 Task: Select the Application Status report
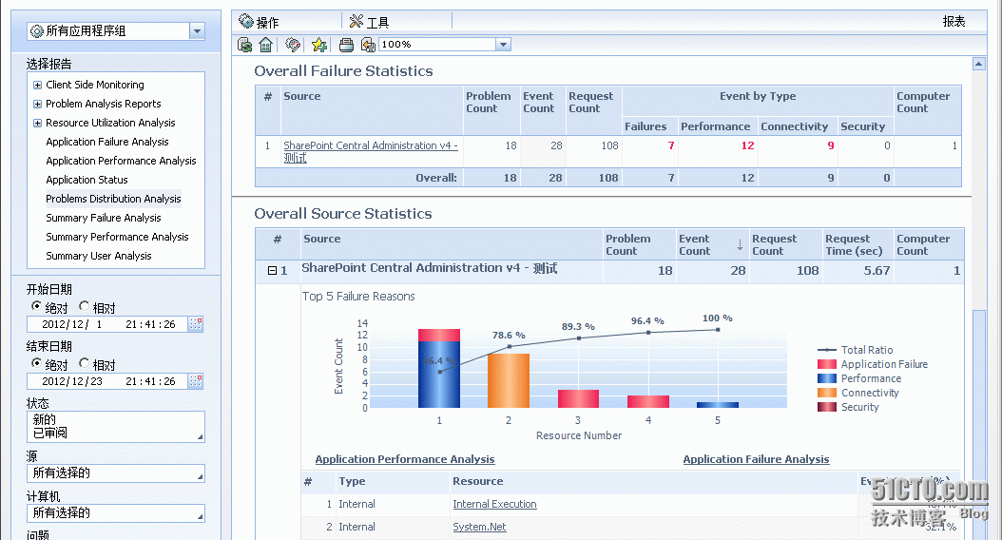click(x=87, y=180)
